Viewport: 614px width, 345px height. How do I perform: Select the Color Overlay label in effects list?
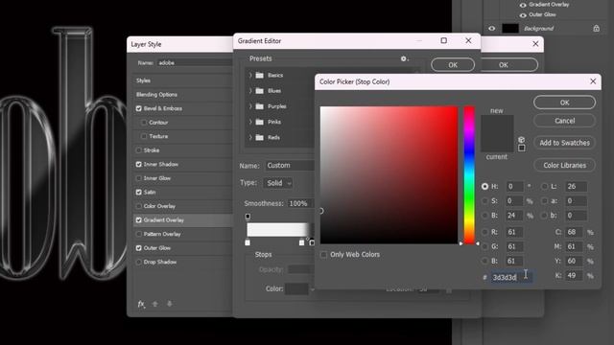[159, 206]
